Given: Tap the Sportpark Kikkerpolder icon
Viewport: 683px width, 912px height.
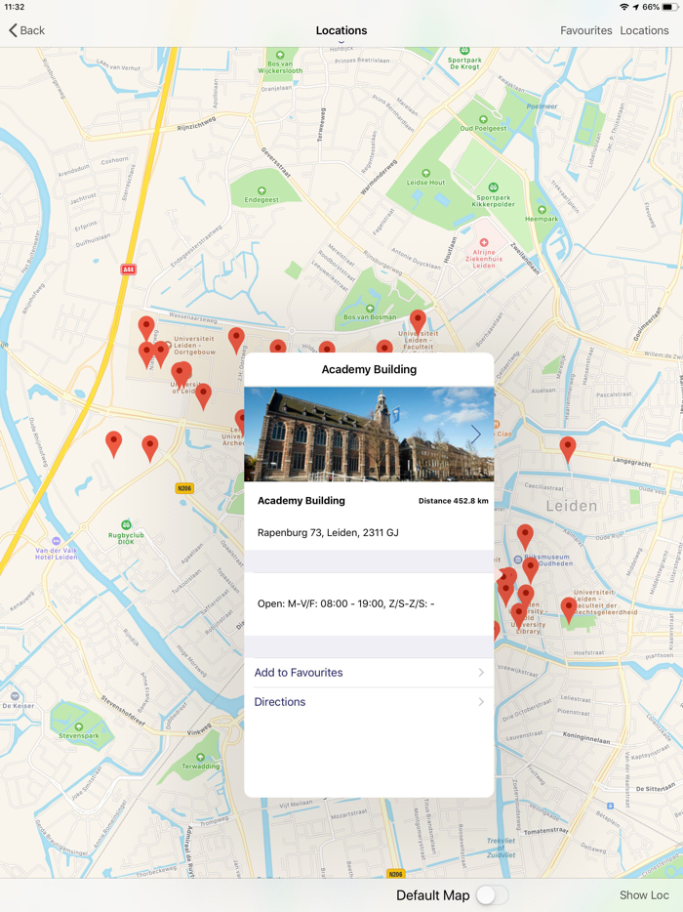Looking at the screenshot, I should point(494,187).
